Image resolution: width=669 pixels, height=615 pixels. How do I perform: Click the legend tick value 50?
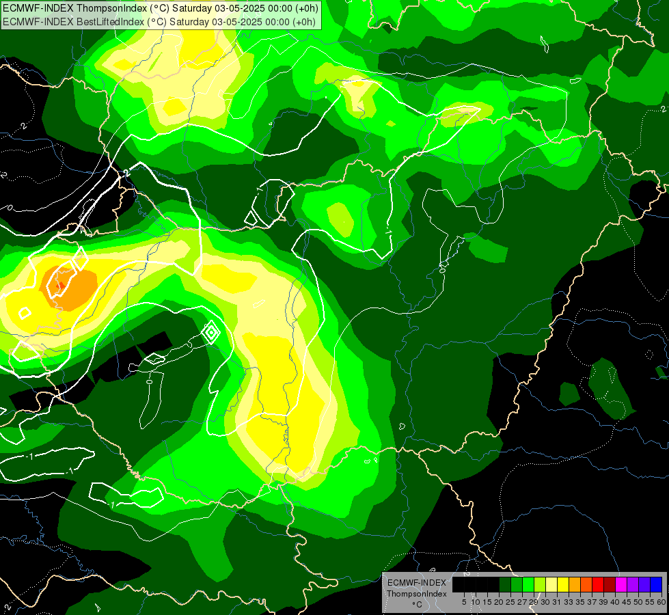click(638, 602)
